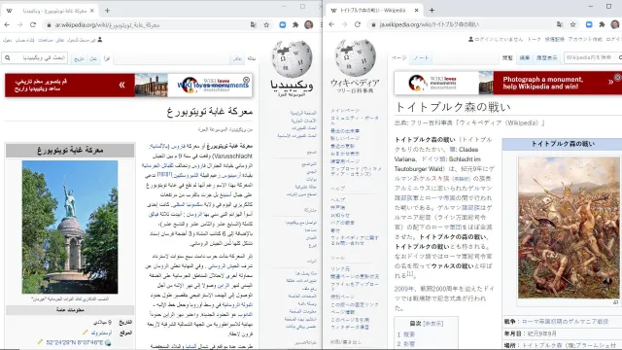This screenshot has height=350, width=622.
Task: Click globe map icon next to coordinates
Action: pyautogui.click(x=108, y=342)
